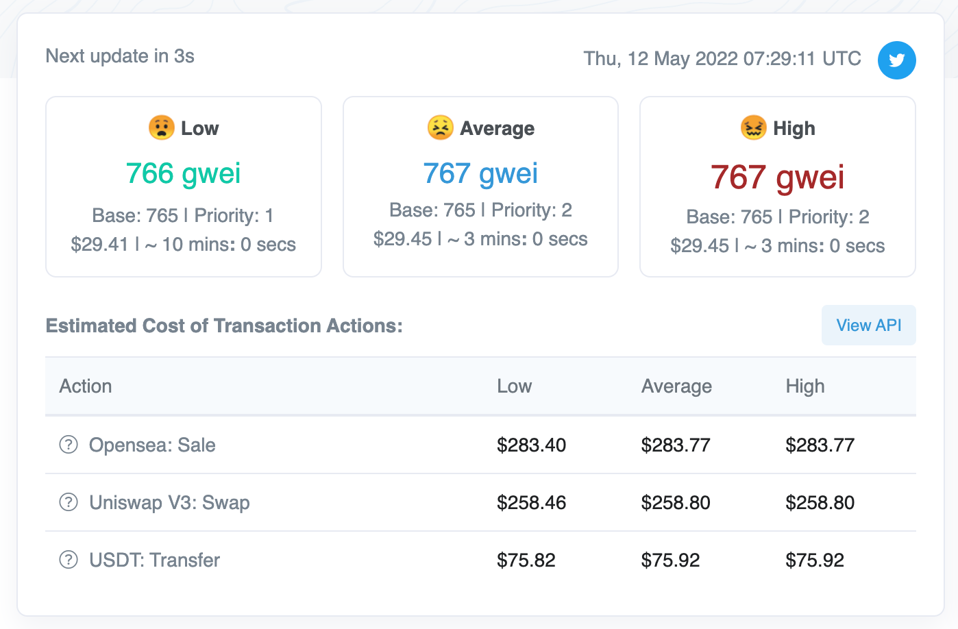Screen dimensions: 958x629
Task: Select the blue 767 gwei Average price
Action: click(480, 173)
